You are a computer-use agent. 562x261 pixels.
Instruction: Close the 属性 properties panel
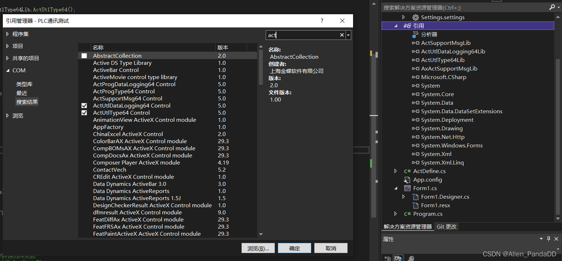556,239
